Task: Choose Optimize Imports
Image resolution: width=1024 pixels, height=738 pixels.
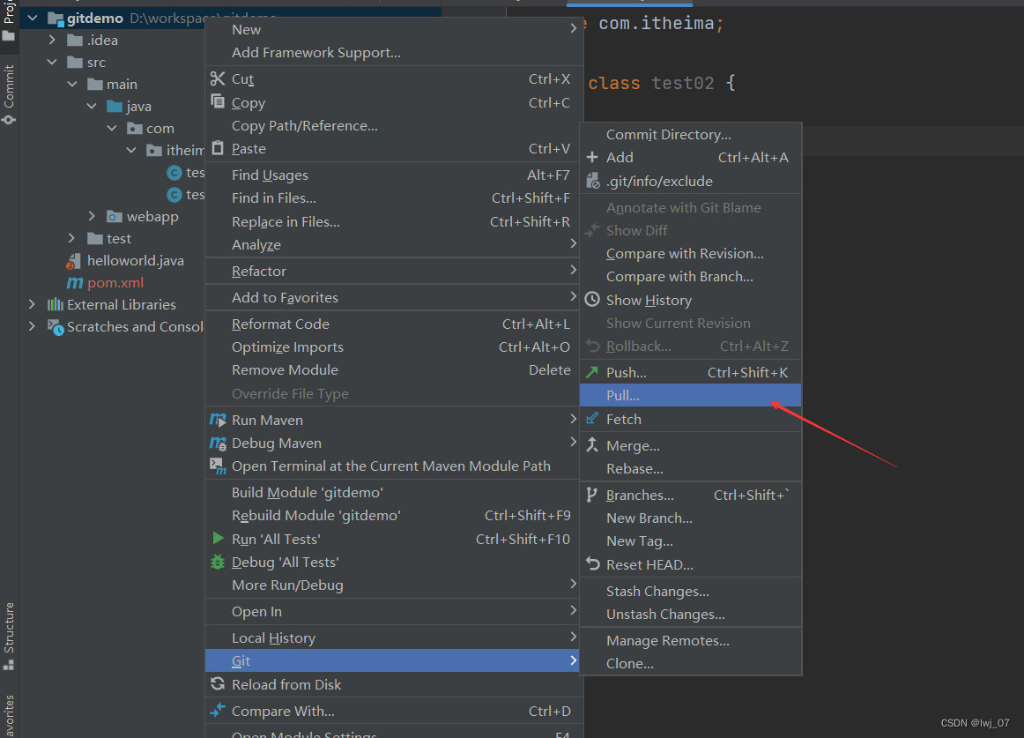Action: coord(394,347)
